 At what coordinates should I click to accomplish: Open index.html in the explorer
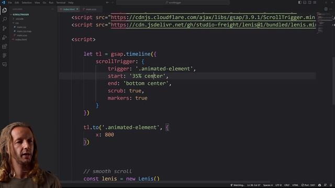click(x=21, y=40)
